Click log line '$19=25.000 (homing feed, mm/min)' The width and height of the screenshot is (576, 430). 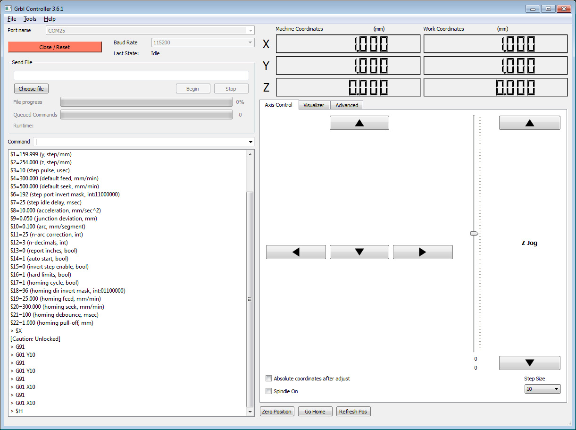pos(56,299)
